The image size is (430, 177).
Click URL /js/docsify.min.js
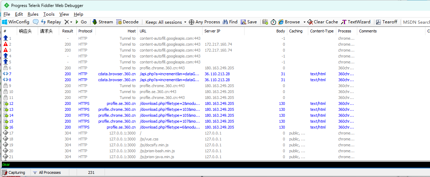click(x=154, y=145)
